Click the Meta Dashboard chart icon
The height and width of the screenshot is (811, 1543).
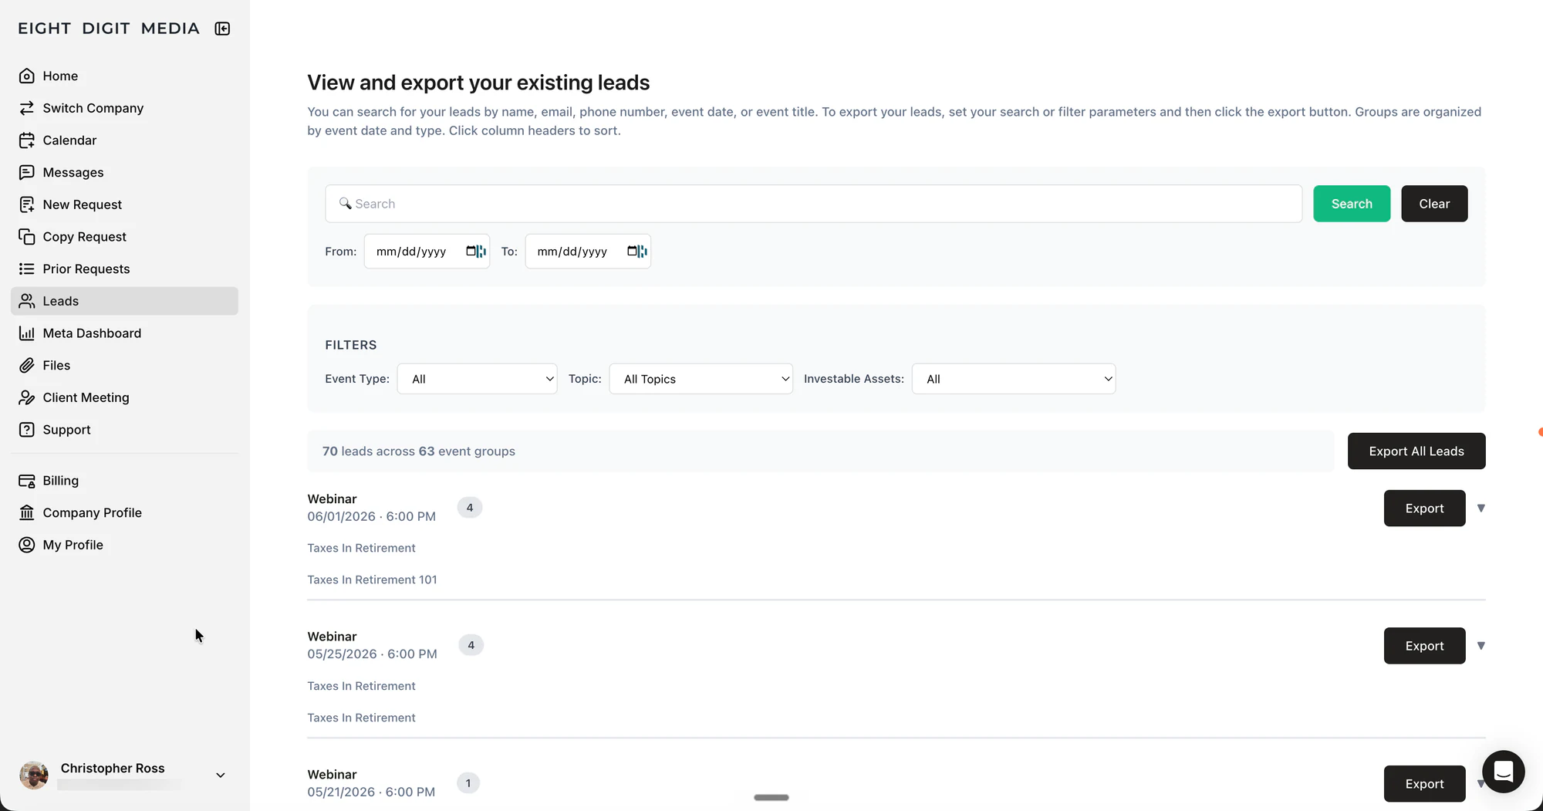pos(27,333)
